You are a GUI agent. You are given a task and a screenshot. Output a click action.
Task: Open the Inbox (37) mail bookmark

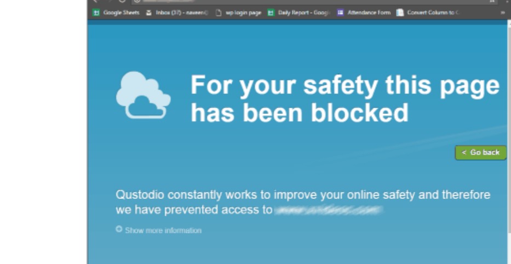point(177,13)
